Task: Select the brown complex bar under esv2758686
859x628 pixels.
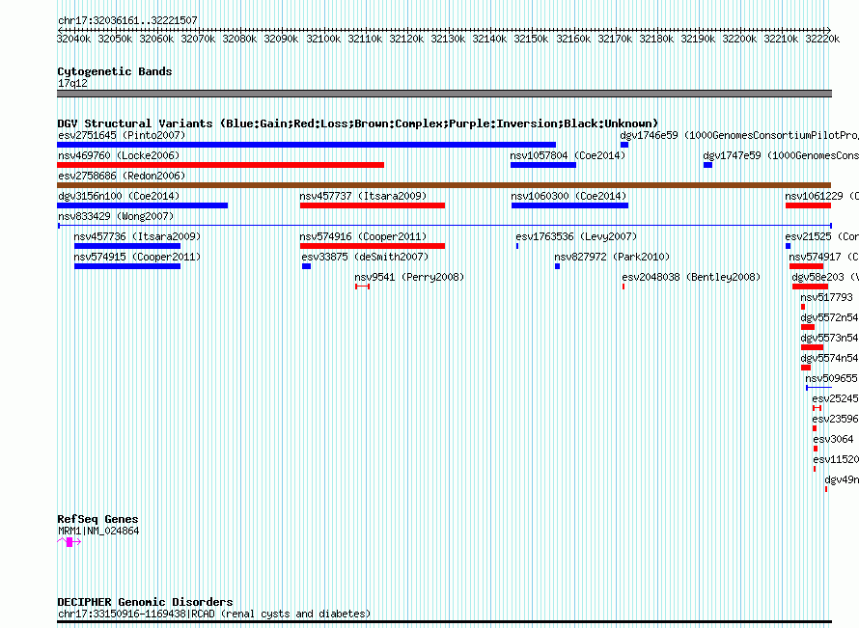Action: (444, 185)
